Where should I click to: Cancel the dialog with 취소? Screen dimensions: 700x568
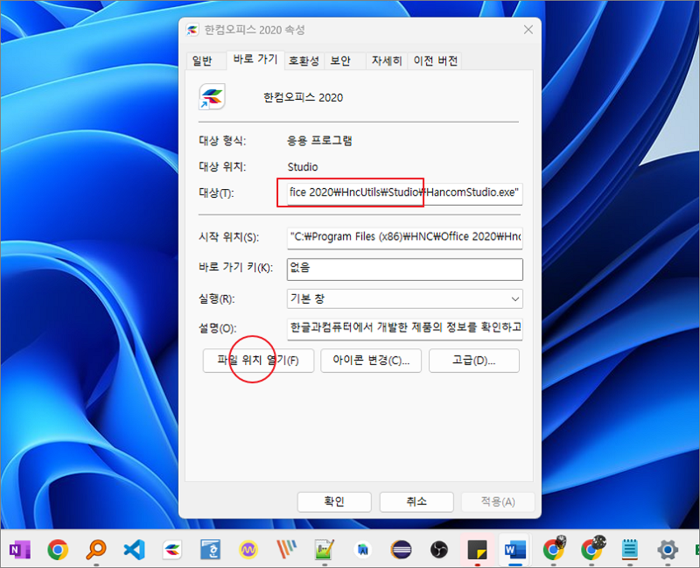point(417,502)
